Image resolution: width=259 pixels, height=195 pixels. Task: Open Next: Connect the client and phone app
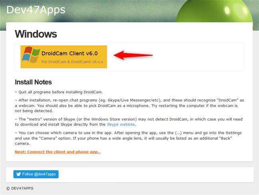pyautogui.click(x=58, y=152)
